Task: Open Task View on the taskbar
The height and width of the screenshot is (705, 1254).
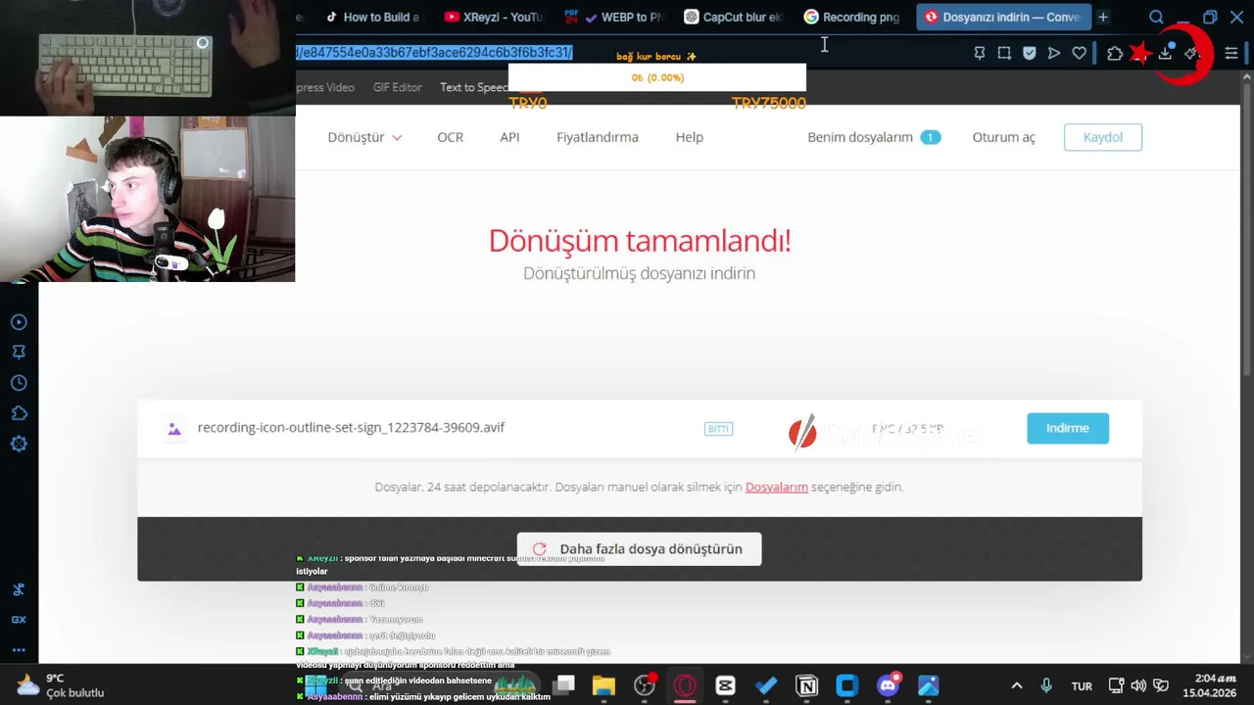Action: [x=563, y=685]
